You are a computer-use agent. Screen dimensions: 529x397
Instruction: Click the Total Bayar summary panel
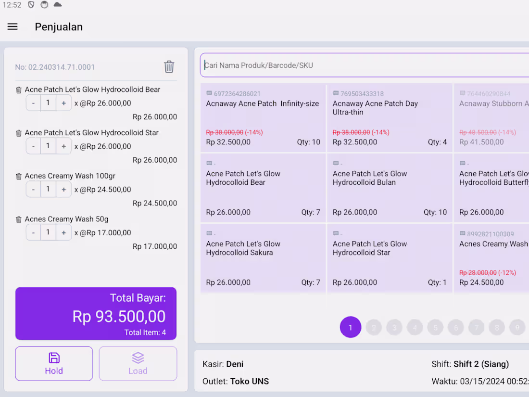coord(96,313)
